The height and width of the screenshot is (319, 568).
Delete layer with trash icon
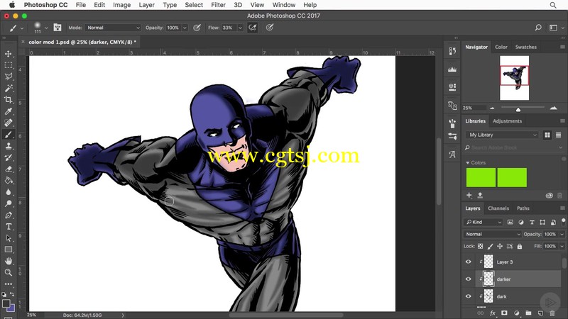pos(552,313)
